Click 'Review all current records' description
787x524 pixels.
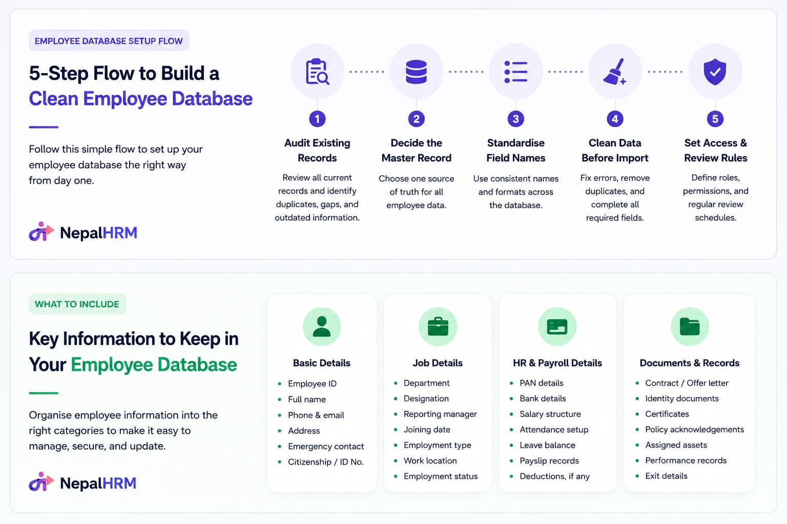[x=317, y=198]
